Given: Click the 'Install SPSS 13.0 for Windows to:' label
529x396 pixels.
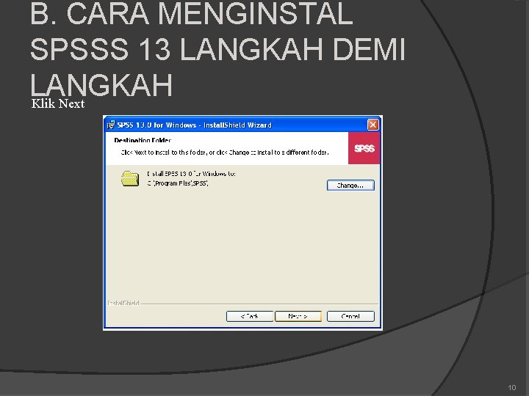Looking at the screenshot, I should pos(191,174).
